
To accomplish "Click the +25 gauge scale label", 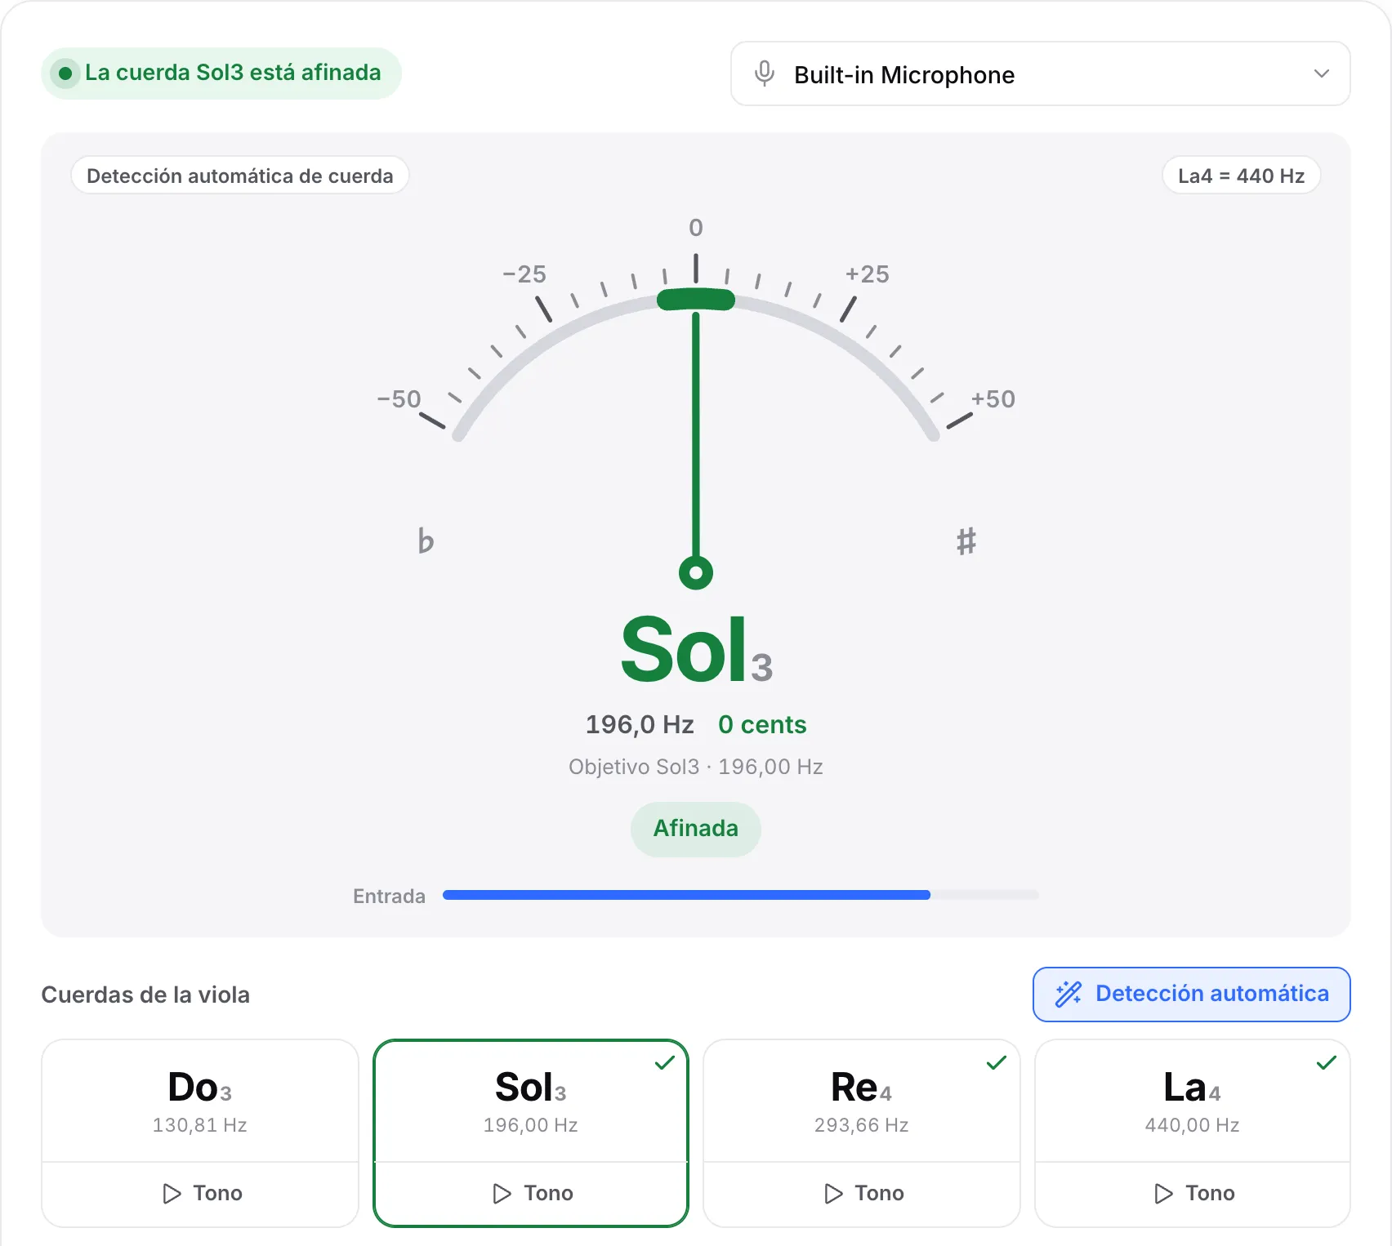I will point(867,274).
